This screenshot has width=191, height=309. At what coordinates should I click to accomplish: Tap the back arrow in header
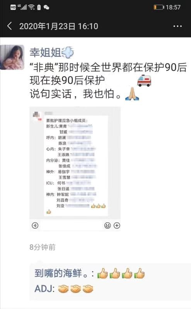click(9, 26)
